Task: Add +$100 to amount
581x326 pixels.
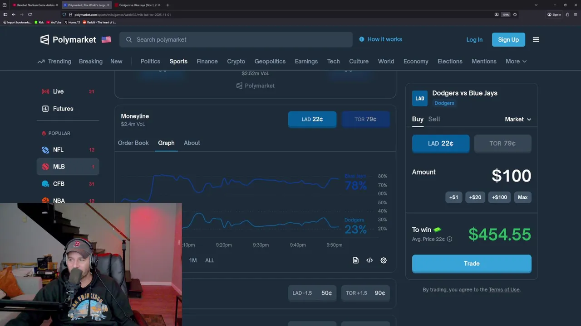Action: [x=499, y=197]
